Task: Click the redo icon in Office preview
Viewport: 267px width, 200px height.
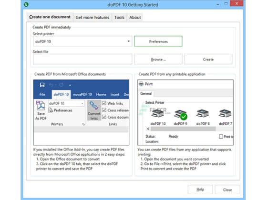Action: 62,85
